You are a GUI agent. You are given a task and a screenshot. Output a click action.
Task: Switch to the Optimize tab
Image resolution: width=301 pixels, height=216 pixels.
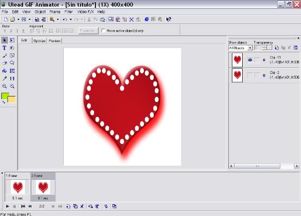(40, 41)
